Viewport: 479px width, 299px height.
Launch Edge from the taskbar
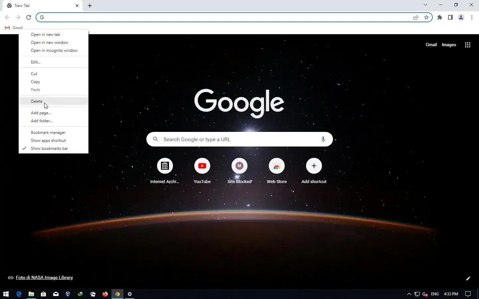click(19, 294)
